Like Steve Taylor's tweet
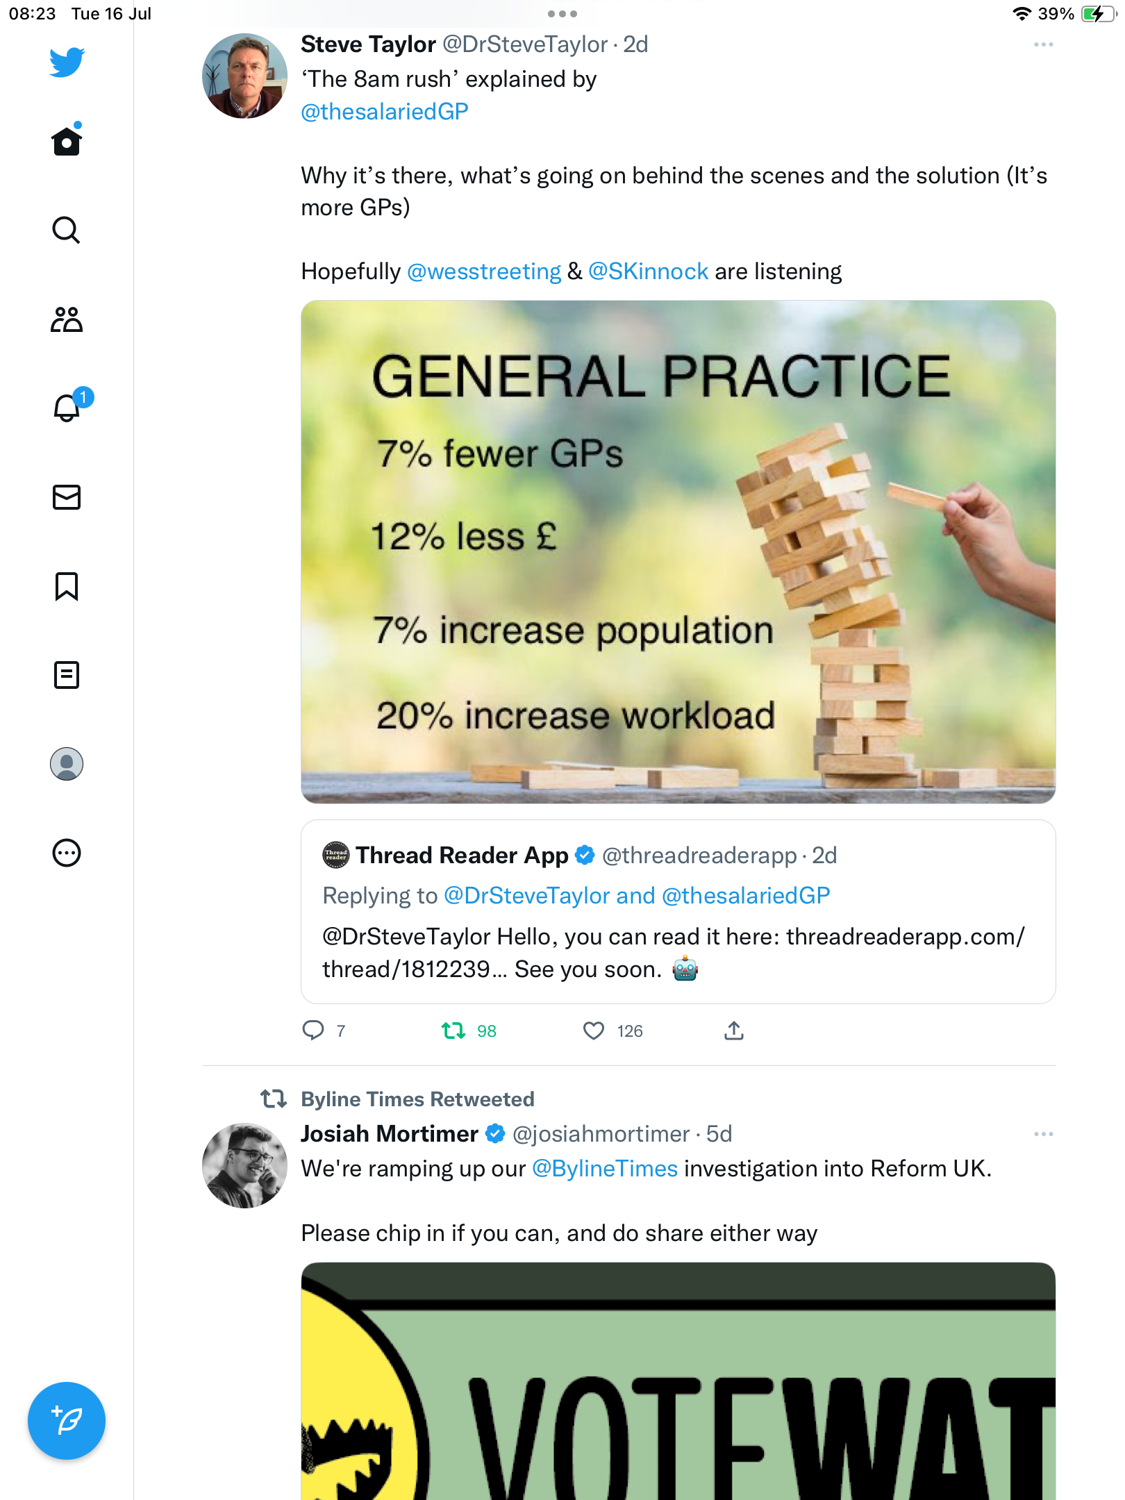The image size is (1125, 1500). pyautogui.click(x=594, y=1031)
